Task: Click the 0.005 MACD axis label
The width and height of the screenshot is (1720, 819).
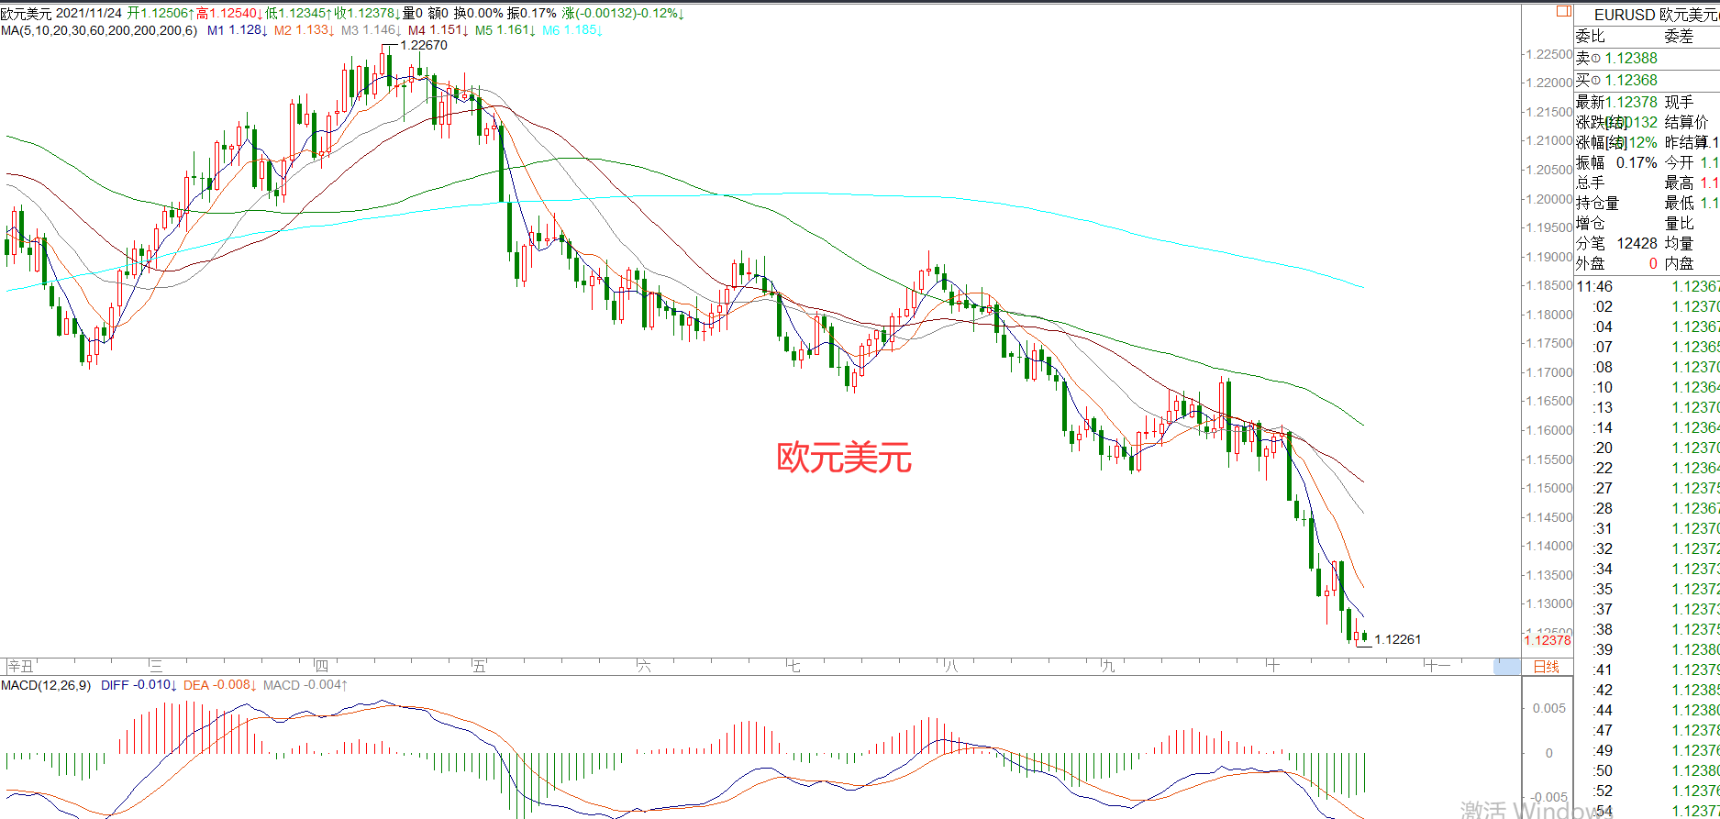Action: 1550,709
